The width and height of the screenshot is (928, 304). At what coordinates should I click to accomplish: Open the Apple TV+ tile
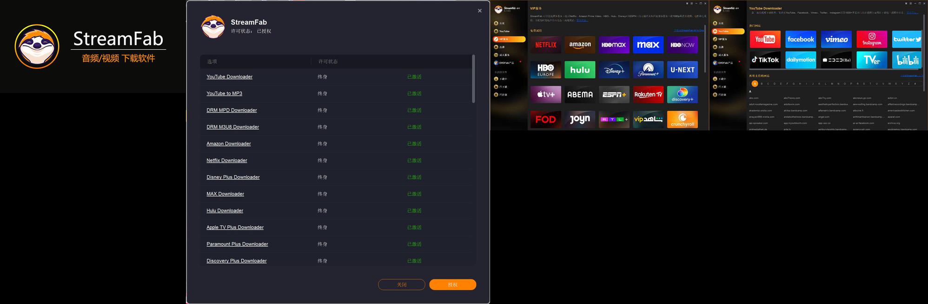[x=545, y=94]
